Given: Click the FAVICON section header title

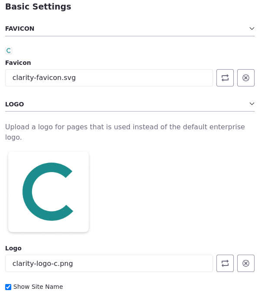Looking at the screenshot, I should (x=20, y=29).
